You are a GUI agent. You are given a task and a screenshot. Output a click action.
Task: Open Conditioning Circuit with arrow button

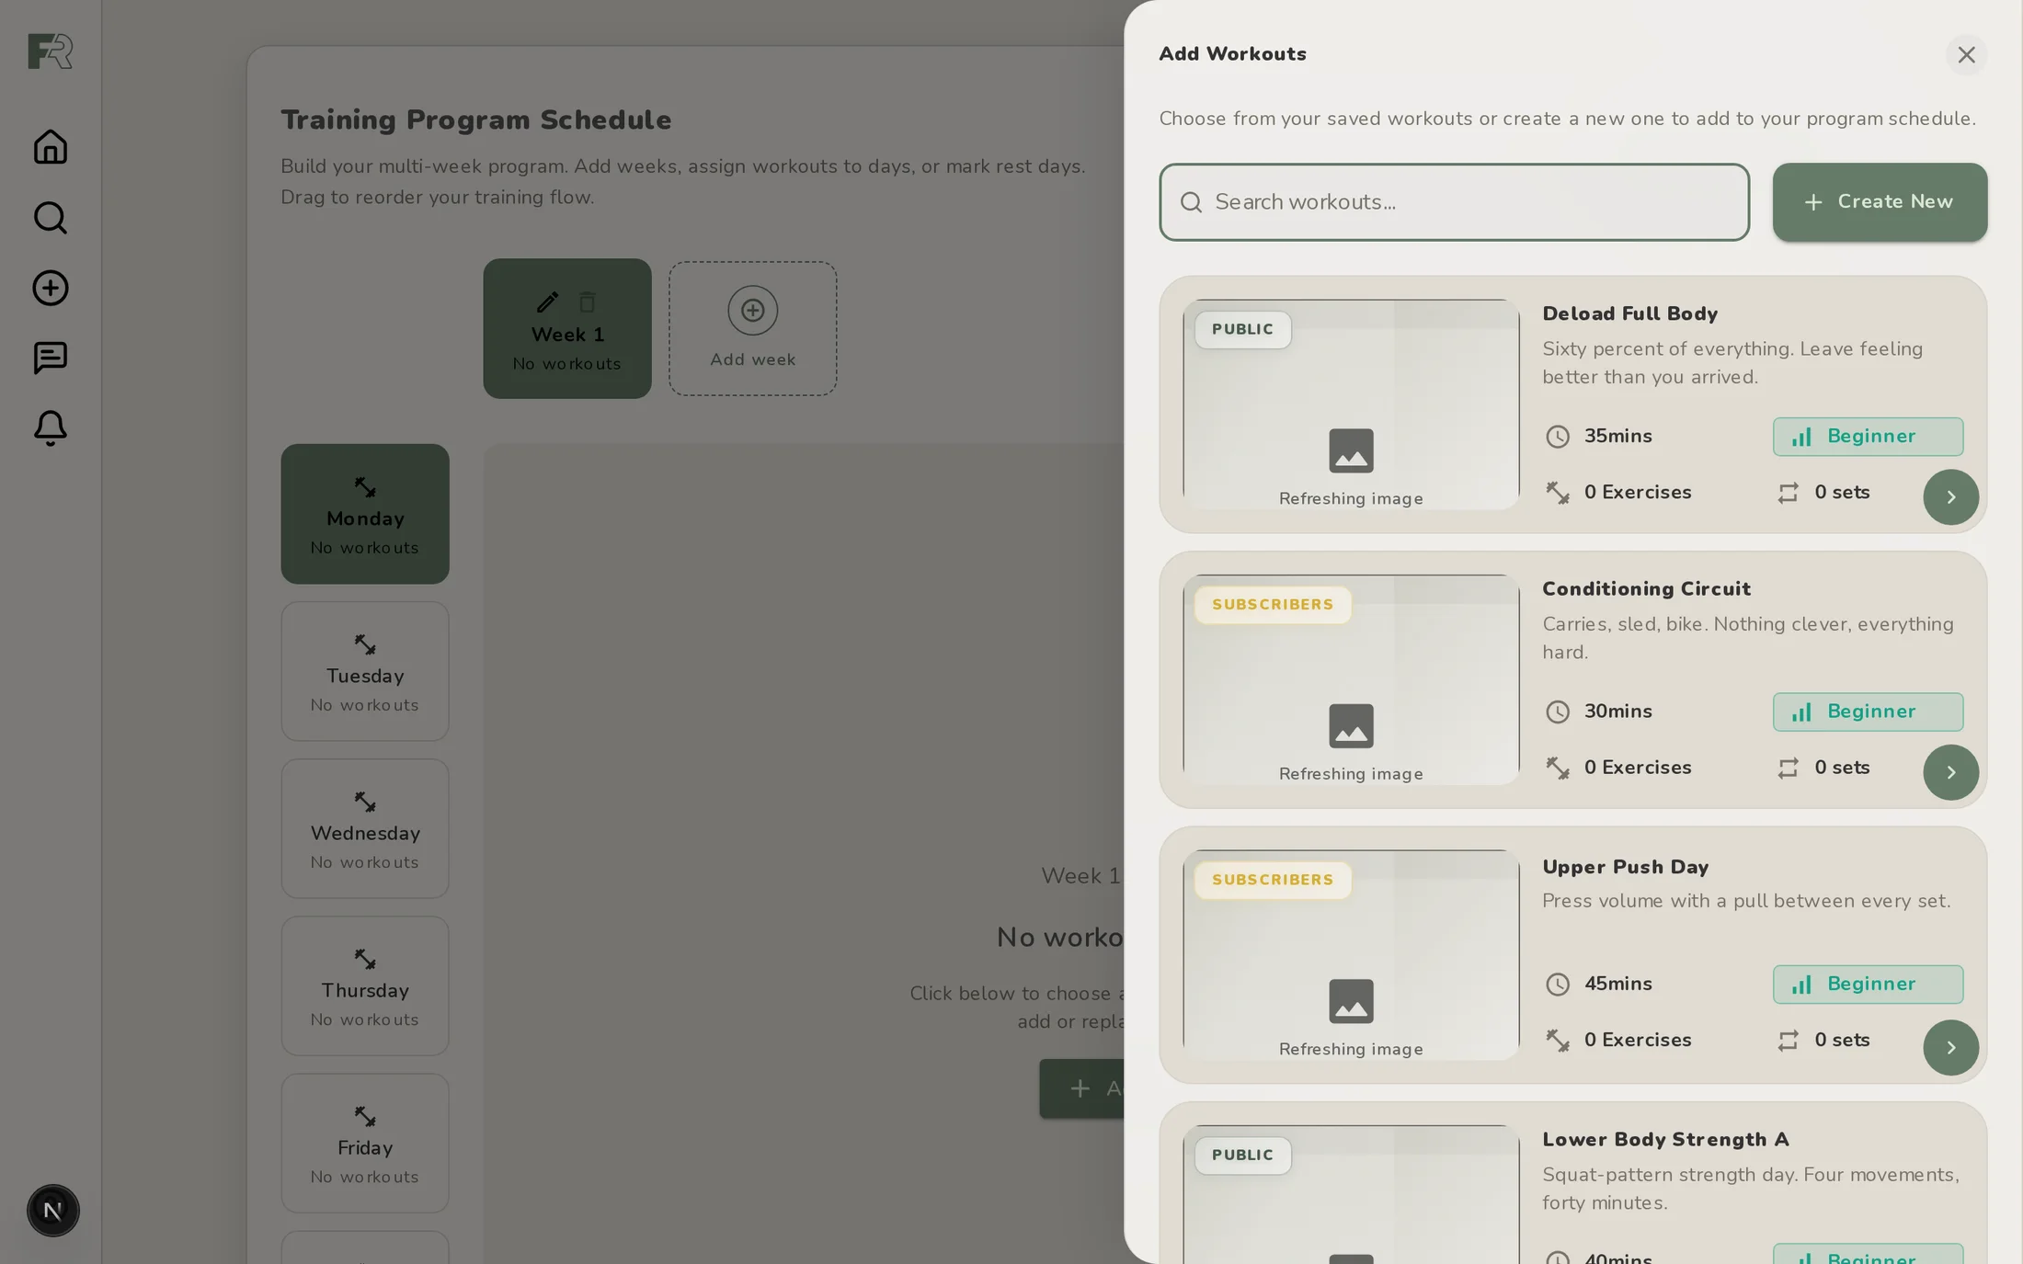[x=1950, y=772]
